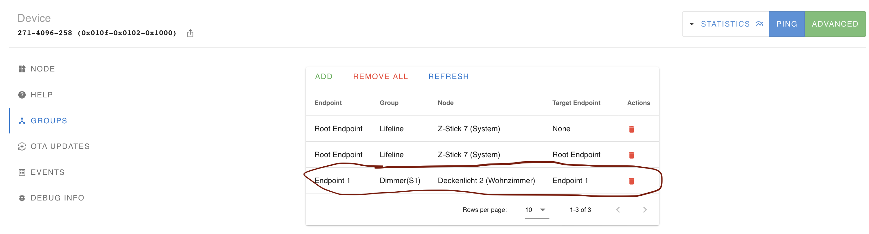Click the export device ID share icon
The height and width of the screenshot is (234, 869).
pos(190,33)
